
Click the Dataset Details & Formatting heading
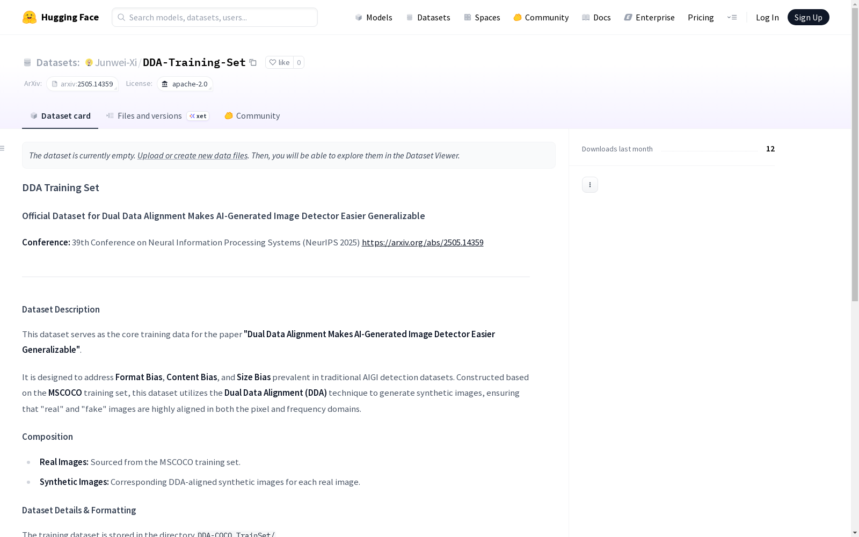click(x=79, y=510)
